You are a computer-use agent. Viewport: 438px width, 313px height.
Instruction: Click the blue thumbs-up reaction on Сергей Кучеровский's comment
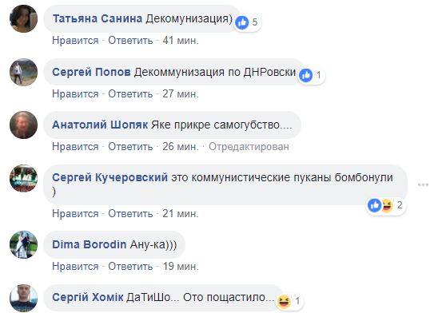pos(374,205)
